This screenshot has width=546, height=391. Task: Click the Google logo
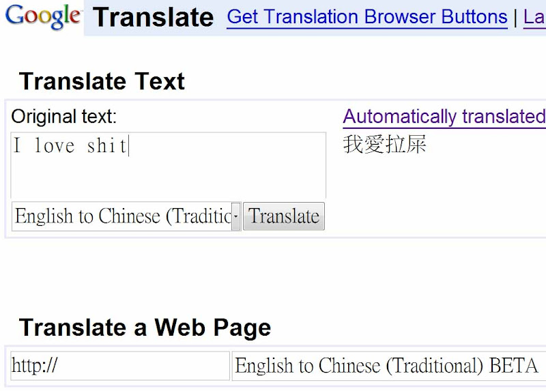pyautogui.click(x=42, y=16)
